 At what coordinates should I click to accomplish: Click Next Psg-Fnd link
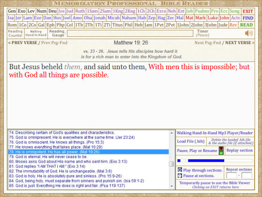coord(208,43)
